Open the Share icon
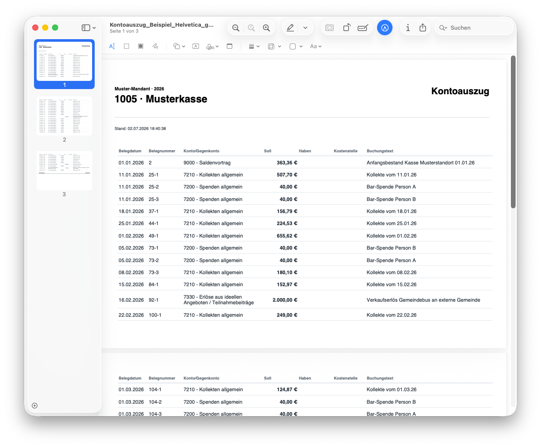 (423, 28)
